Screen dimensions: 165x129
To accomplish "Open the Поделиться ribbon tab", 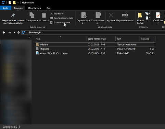I will 35,8.
